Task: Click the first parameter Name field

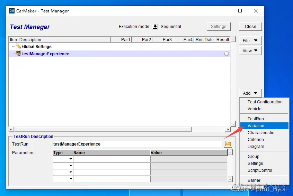Action: click(x=112, y=159)
